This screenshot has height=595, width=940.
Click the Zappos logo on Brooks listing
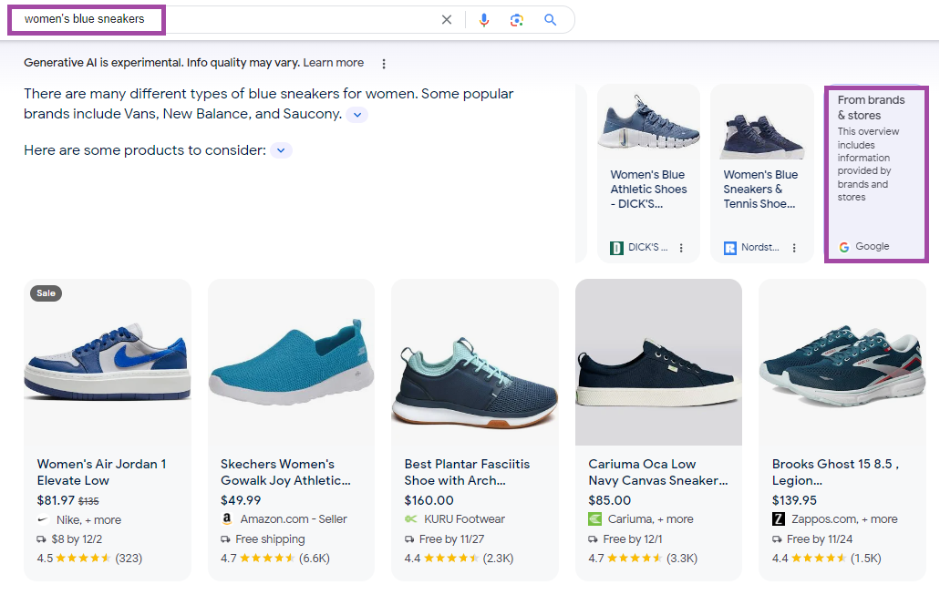click(778, 518)
